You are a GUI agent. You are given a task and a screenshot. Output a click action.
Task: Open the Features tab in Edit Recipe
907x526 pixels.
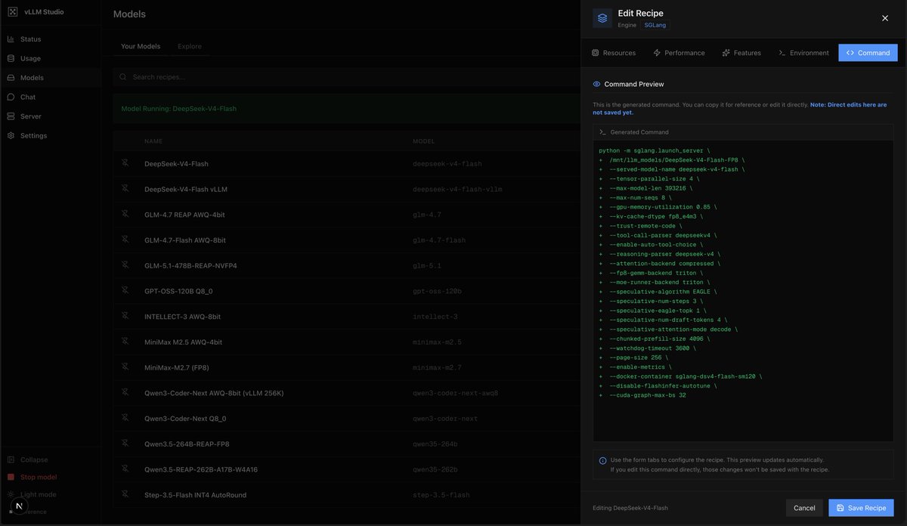pyautogui.click(x=741, y=53)
